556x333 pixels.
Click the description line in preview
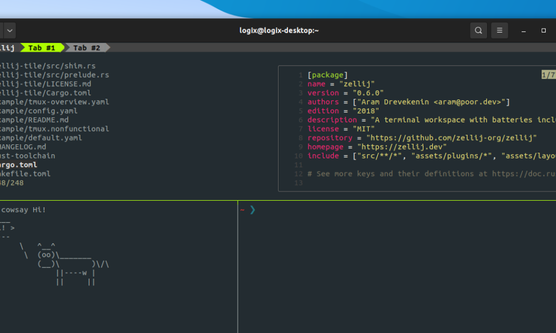[x=431, y=120]
